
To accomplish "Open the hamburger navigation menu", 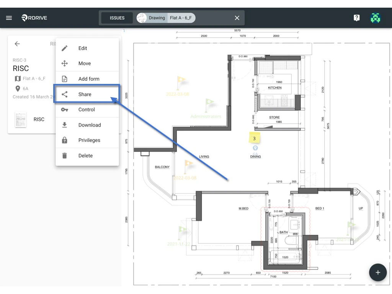I will coord(9,17).
